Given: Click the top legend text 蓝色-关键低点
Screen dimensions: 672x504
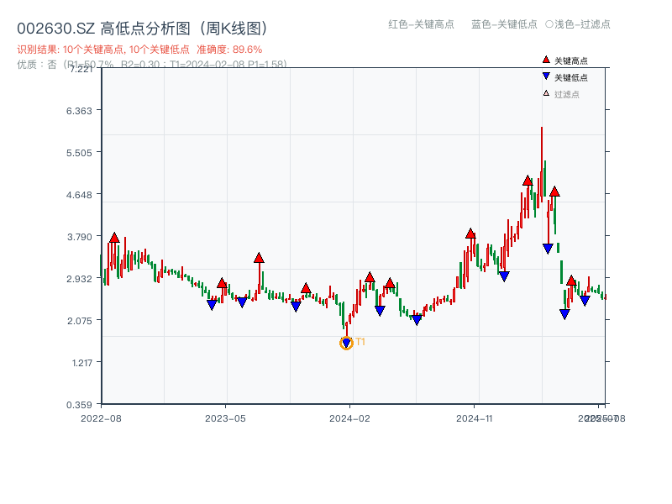Looking at the screenshot, I should coord(504,24).
